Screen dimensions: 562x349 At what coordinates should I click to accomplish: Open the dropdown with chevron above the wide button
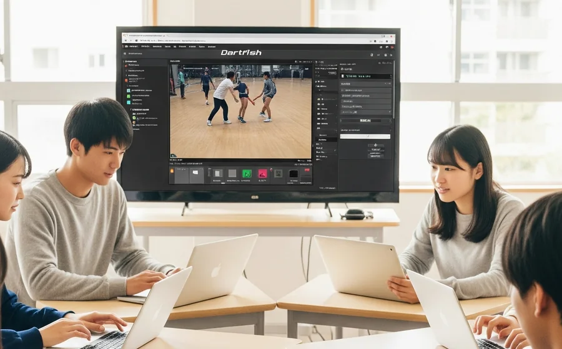(x=365, y=112)
